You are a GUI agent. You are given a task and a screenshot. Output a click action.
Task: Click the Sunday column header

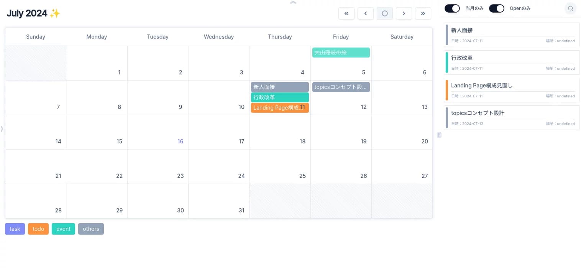click(x=36, y=37)
